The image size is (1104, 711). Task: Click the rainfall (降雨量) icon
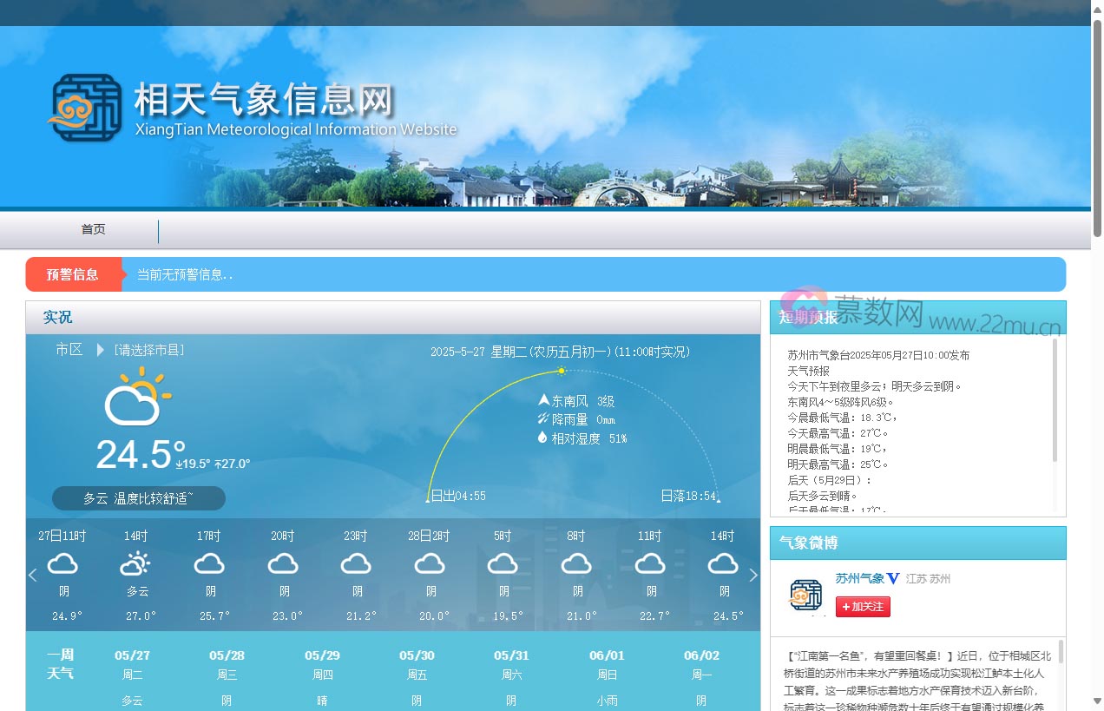[x=544, y=419]
